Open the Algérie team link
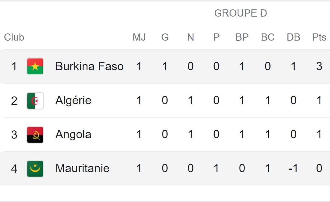Image resolution: width=330 pixels, height=202 pixels. pos(73,100)
